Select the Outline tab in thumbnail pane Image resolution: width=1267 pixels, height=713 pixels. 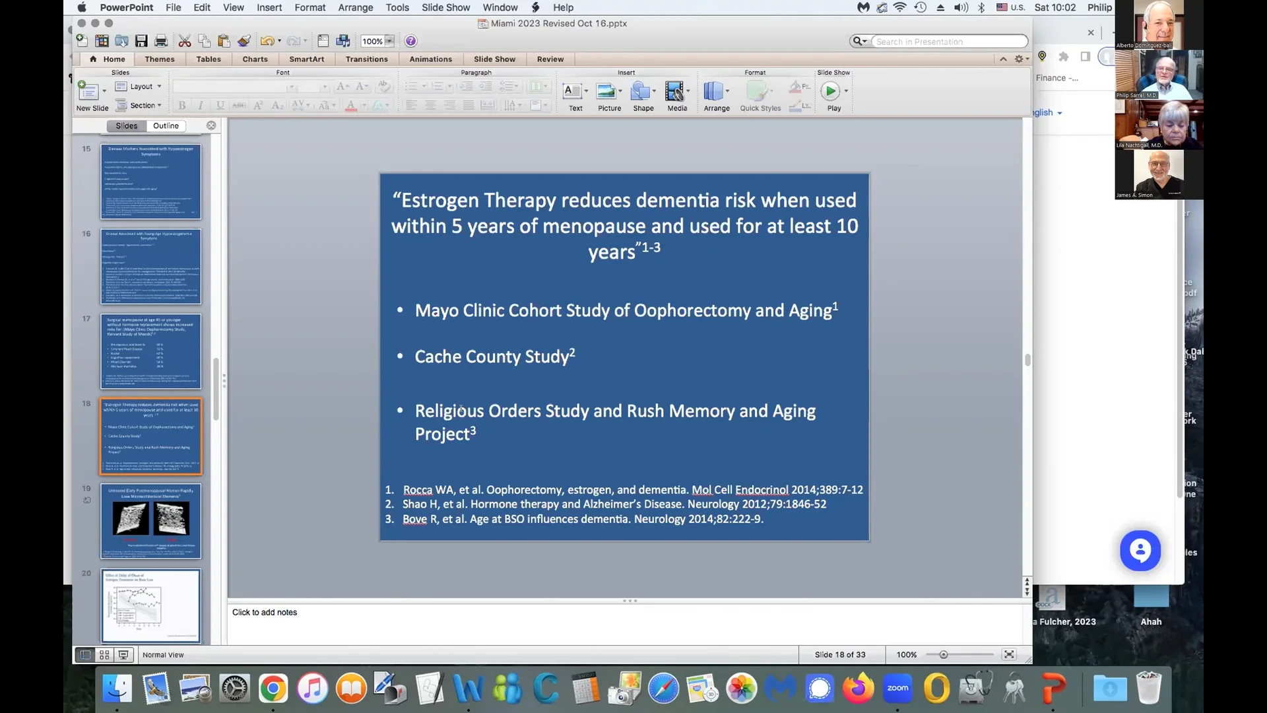[166, 126]
